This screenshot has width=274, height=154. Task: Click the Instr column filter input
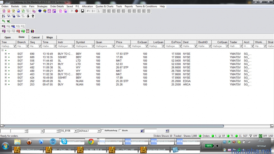click(64, 46)
